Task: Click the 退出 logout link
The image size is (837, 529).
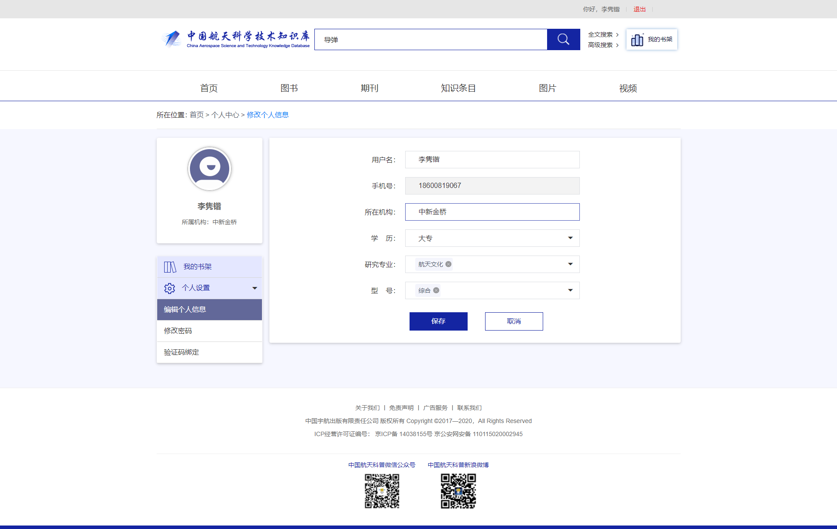Action: point(640,9)
